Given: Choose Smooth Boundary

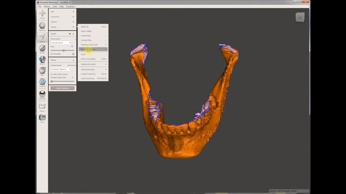Looking at the screenshot, I should [x=94, y=70].
